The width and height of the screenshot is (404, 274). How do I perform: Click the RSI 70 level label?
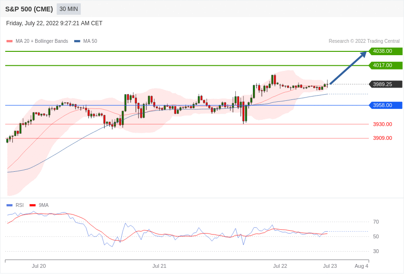[376, 222]
